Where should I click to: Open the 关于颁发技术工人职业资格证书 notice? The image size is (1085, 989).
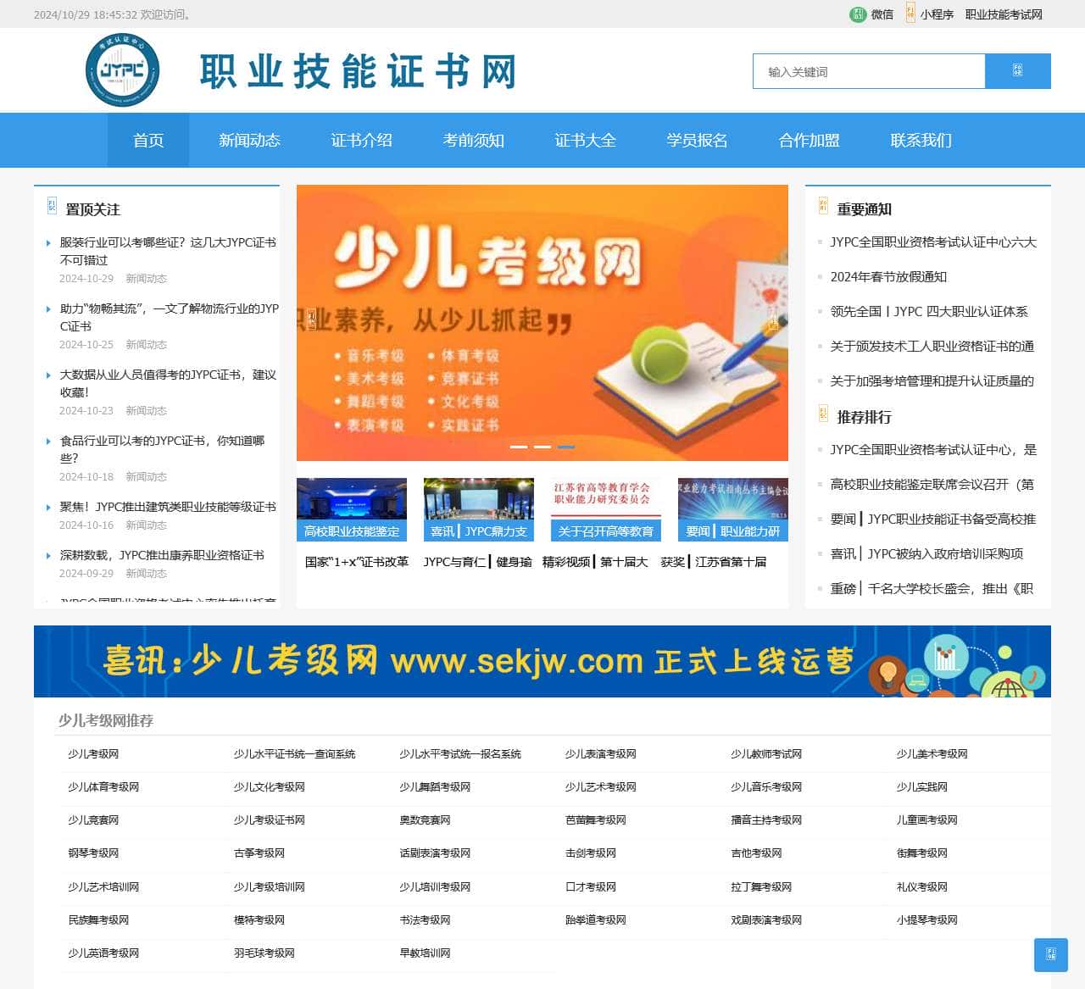932,347
